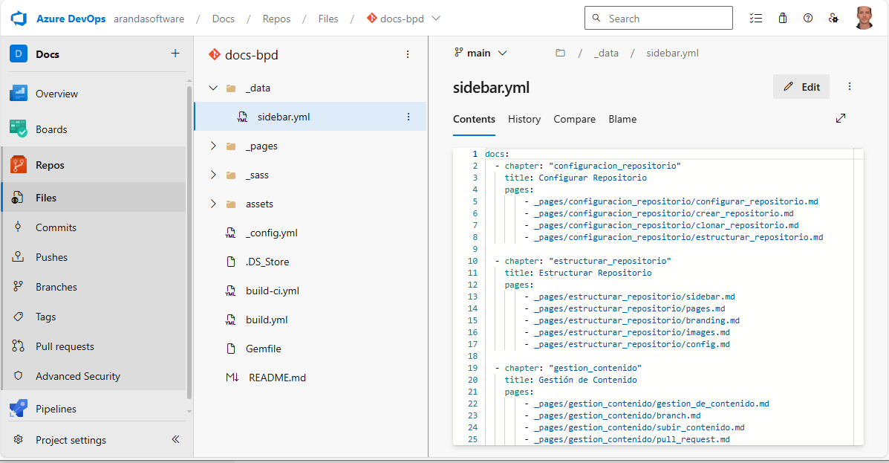Open the main branch dropdown
Screen dimensions: 889x463
[481, 53]
